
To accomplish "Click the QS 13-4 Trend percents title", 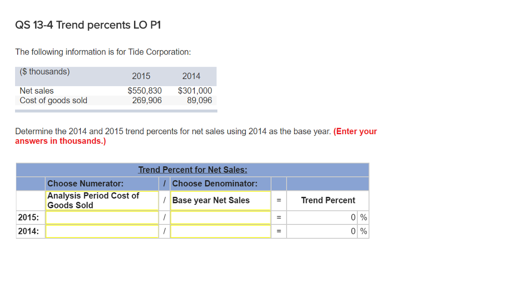I will 88,24.
